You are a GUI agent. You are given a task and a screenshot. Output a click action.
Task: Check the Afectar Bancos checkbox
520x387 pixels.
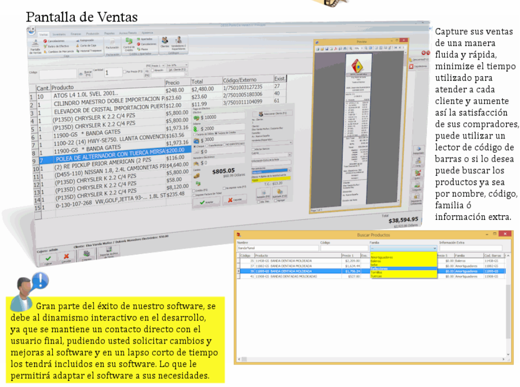pos(254,148)
